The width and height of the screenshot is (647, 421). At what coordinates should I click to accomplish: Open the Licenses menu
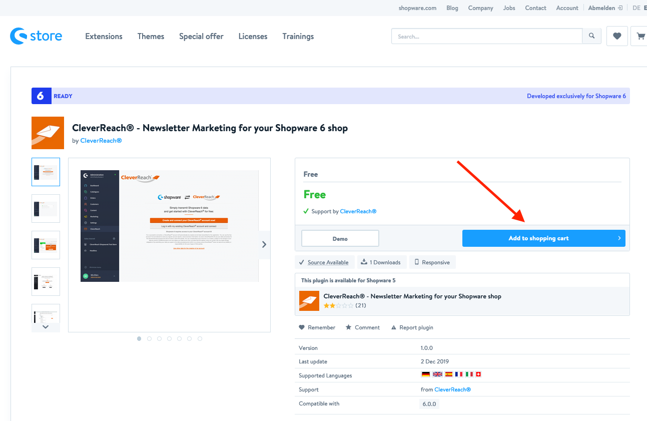(x=253, y=37)
